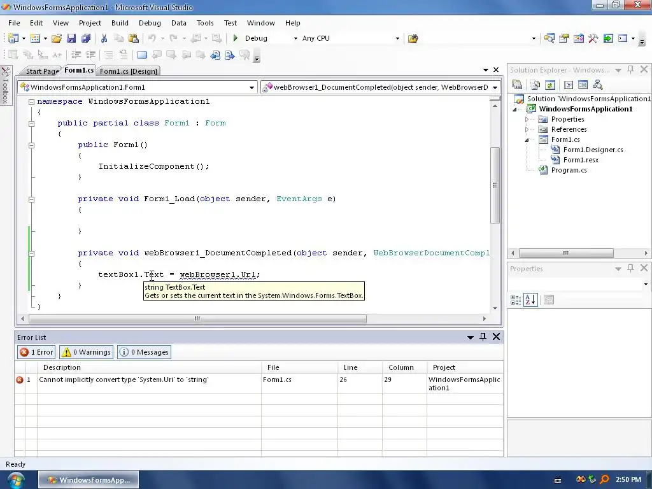Select Program.cs in Solution Explorer
Image resolution: width=652 pixels, height=489 pixels.
click(569, 170)
